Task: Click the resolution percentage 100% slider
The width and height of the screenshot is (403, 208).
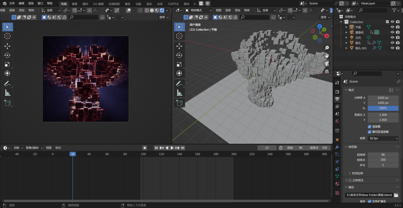Action: point(383,108)
